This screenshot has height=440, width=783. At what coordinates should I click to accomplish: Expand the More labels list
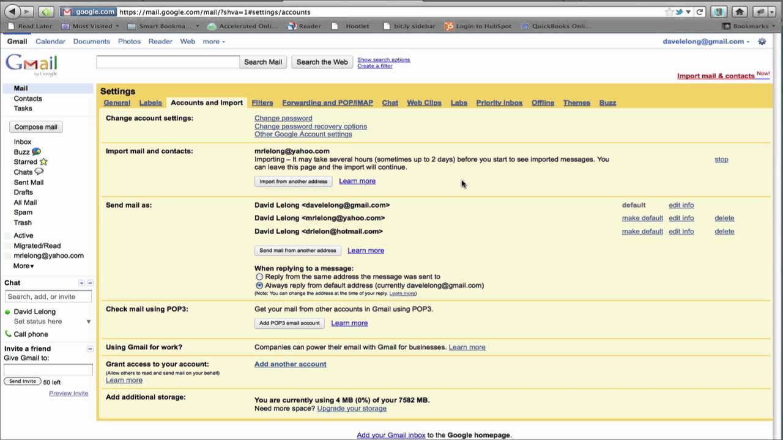24,266
